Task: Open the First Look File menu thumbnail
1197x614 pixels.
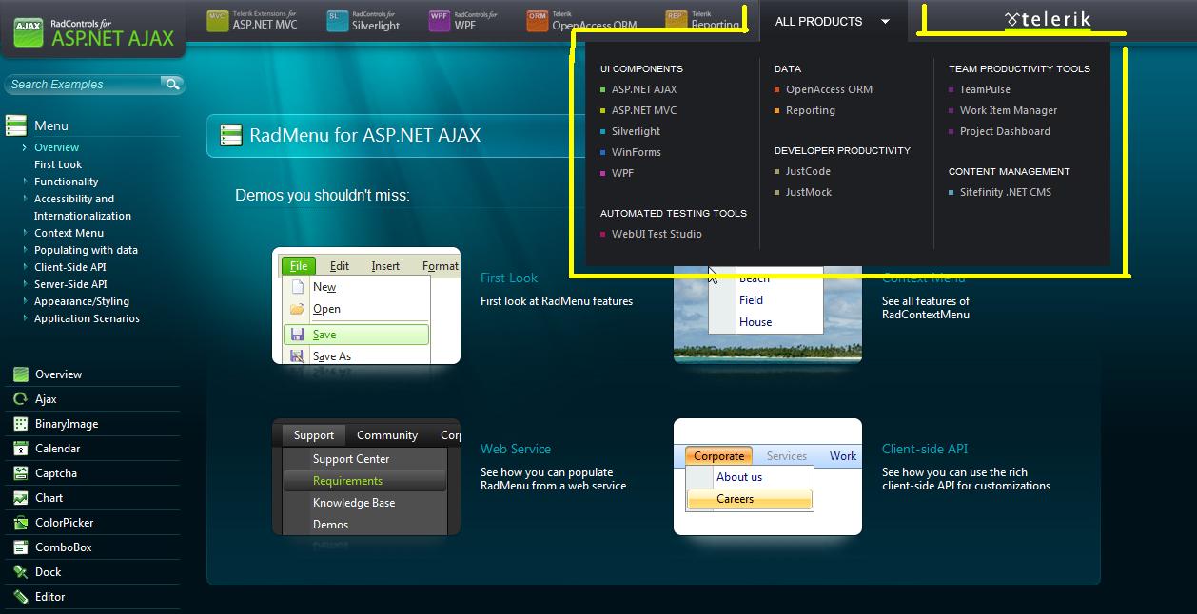Action: tap(366, 306)
